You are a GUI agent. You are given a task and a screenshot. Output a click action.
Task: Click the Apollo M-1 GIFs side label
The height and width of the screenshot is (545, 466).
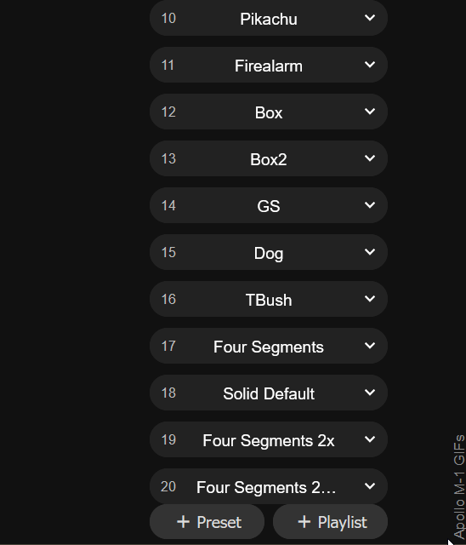pyautogui.click(x=459, y=486)
